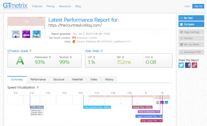Click the Web Vitals heading

coord(92,51)
